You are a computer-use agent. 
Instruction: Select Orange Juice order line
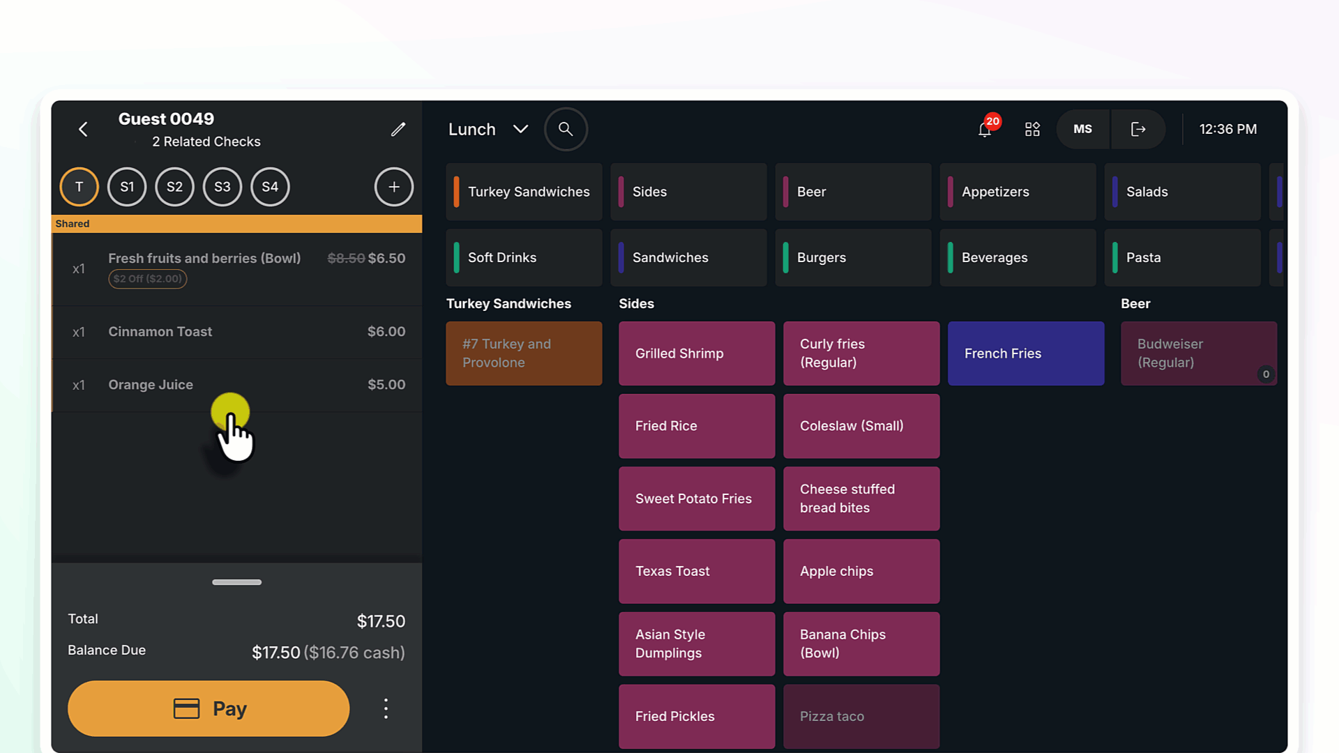[x=237, y=385]
